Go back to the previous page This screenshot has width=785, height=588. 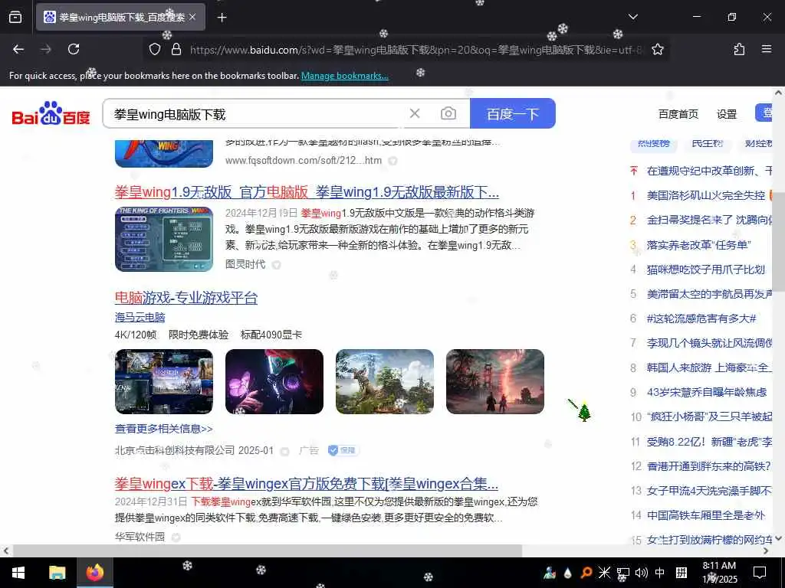pyautogui.click(x=18, y=49)
